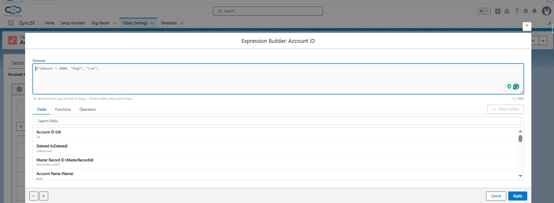Click the red object icon in page header
The height and width of the screenshot is (203, 554).
pos(13,40)
